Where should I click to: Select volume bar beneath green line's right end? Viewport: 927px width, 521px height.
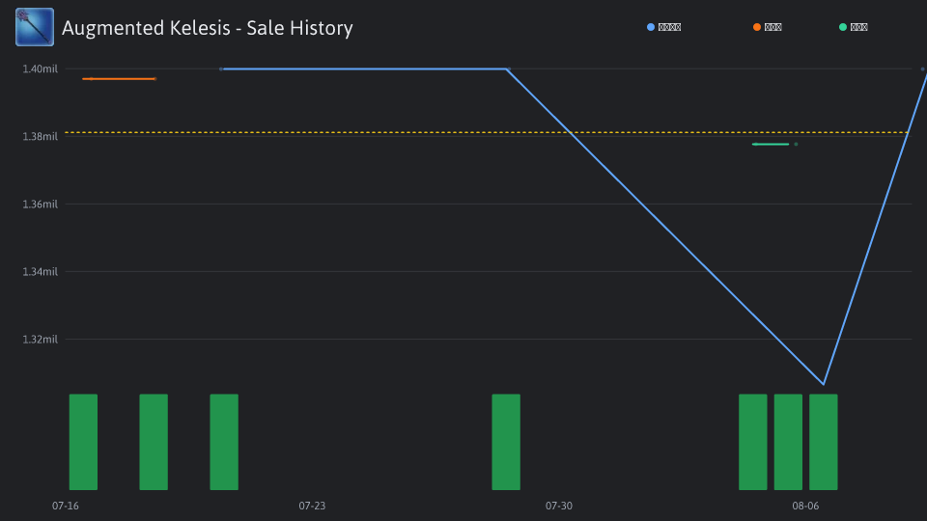(788, 442)
